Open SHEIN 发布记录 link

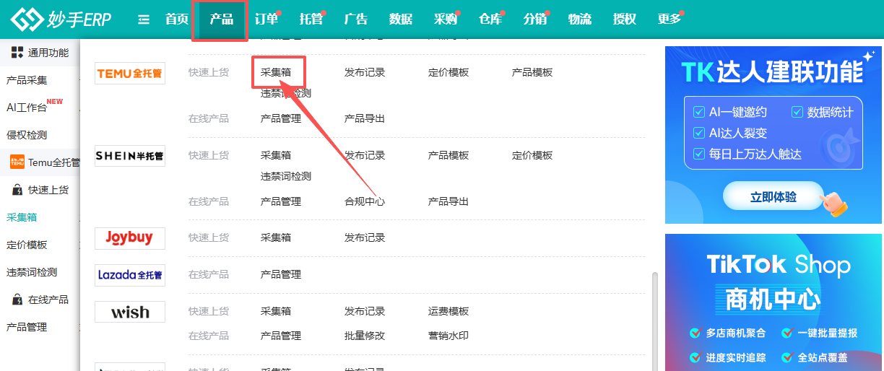click(x=365, y=155)
